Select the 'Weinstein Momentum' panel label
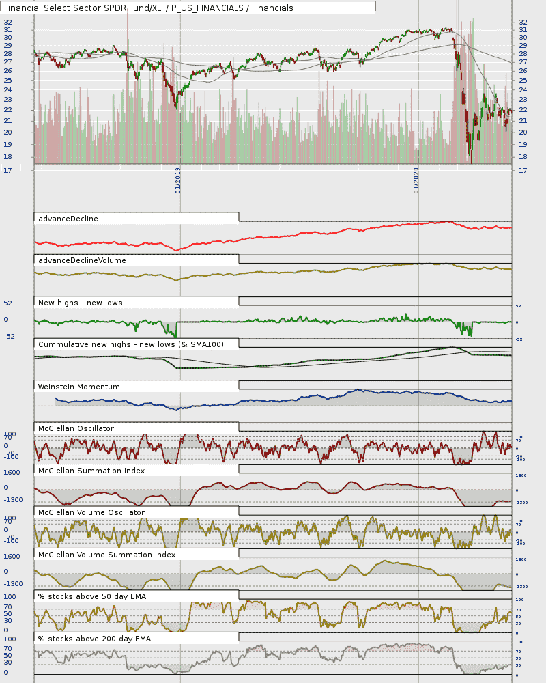 [78, 387]
